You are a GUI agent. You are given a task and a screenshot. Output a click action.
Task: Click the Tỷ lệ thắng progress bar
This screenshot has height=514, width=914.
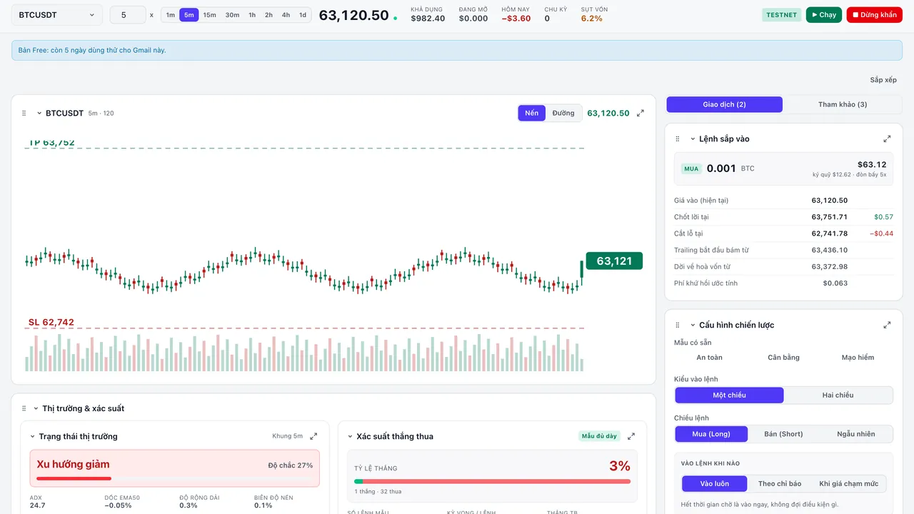click(x=492, y=481)
